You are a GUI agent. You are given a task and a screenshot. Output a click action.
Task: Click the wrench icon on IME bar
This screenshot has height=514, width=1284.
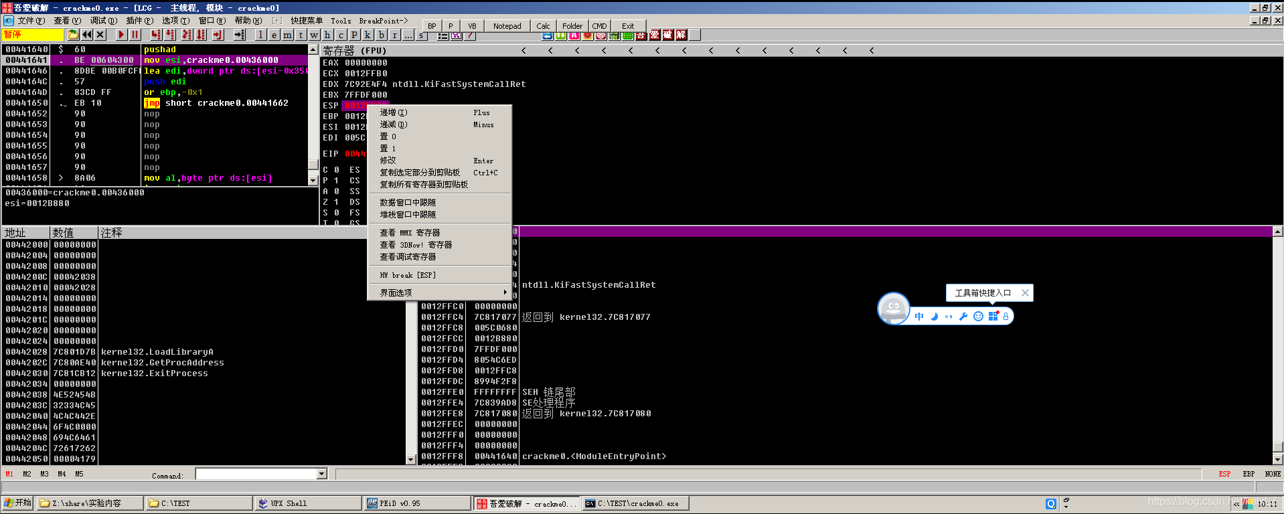(x=963, y=317)
